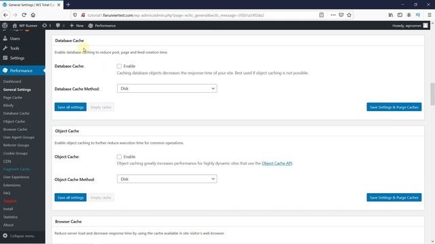
Task: Open the User Agent Groups submenu item
Action: [19, 137]
